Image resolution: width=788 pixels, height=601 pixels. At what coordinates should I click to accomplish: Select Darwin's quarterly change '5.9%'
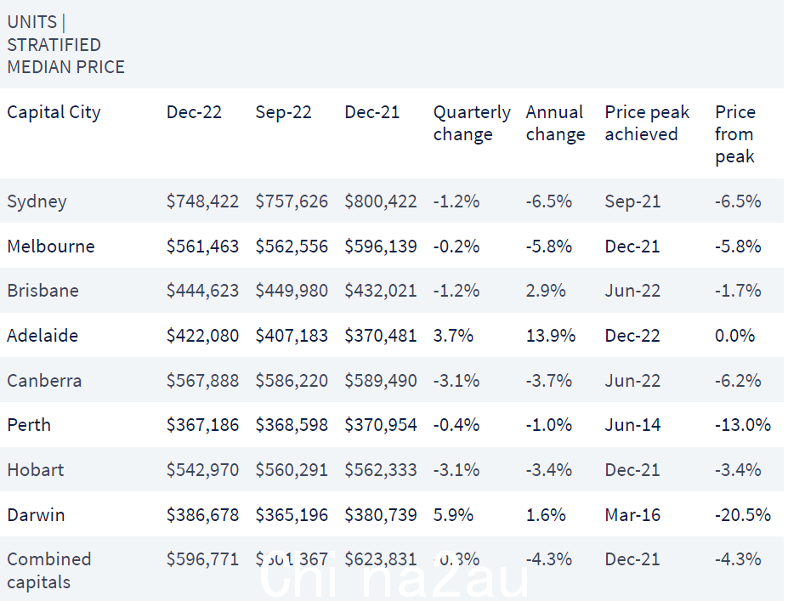click(453, 514)
